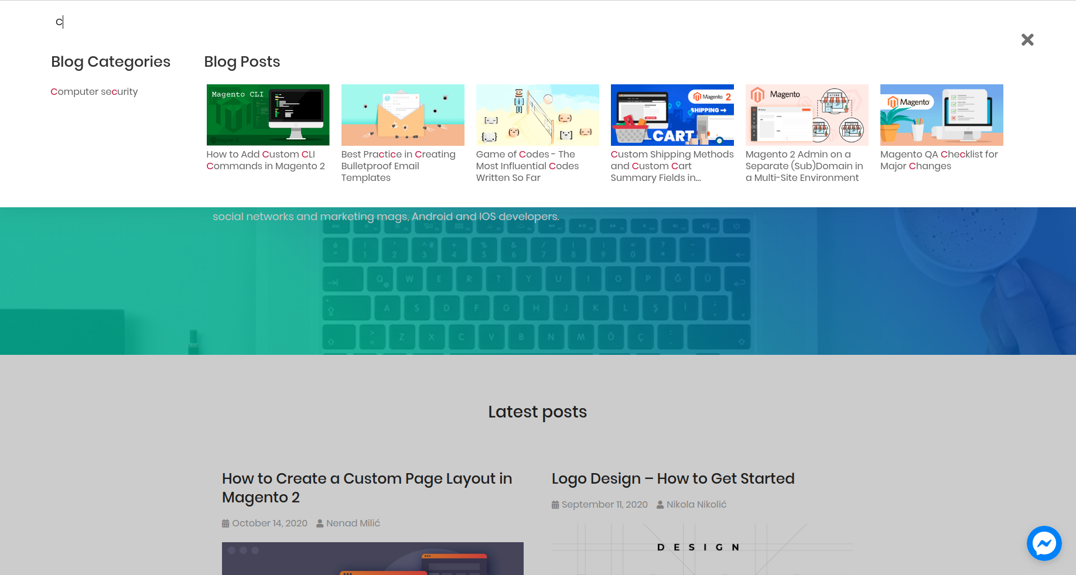Click the October 14, 2020 date
Screen dimensions: 1076x575
[269, 523]
